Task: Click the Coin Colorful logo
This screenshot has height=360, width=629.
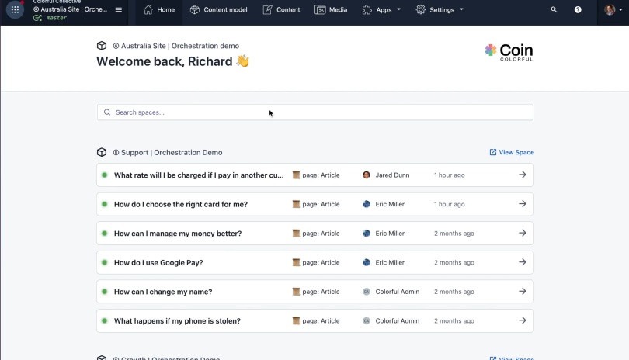Action: [509, 53]
